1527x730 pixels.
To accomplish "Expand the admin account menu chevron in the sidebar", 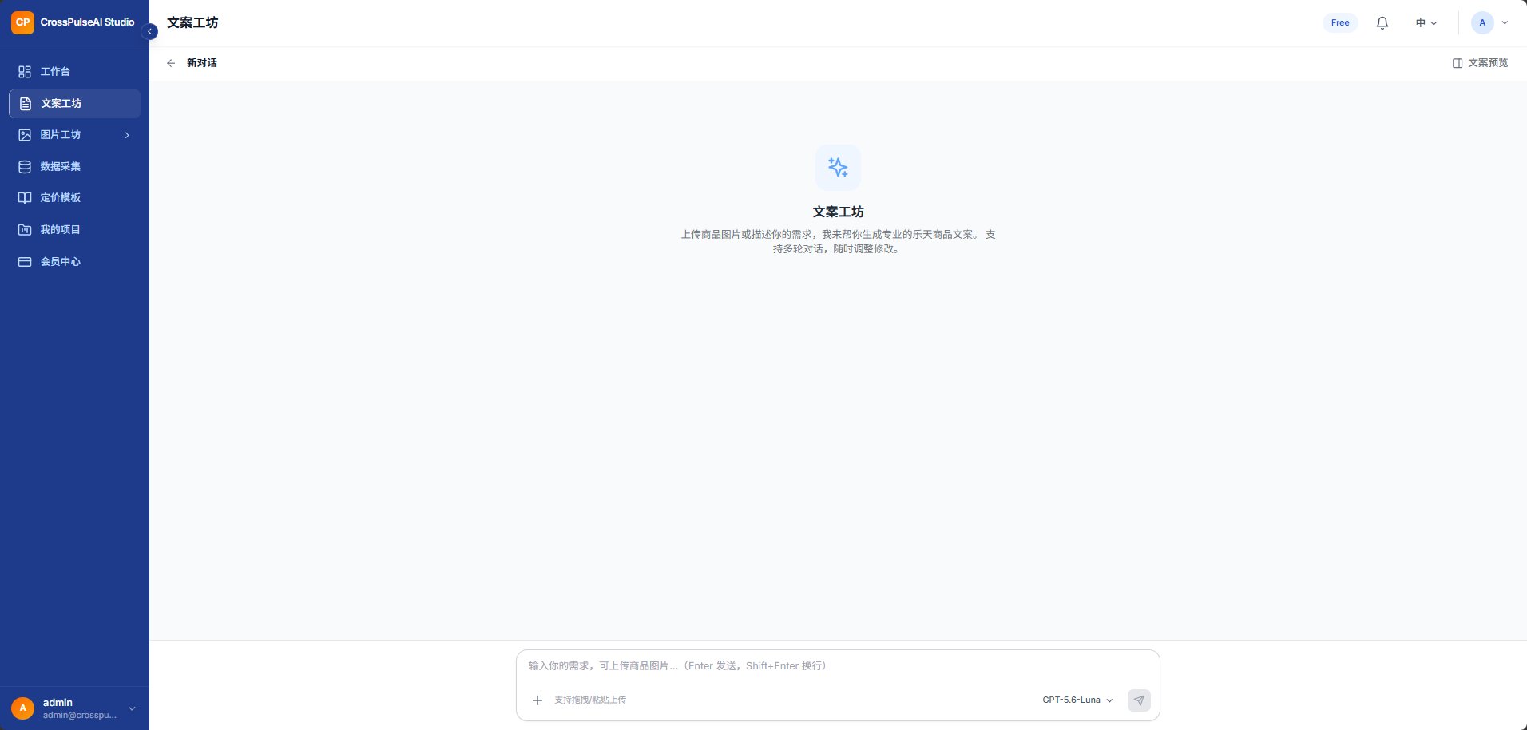I will pyautogui.click(x=132, y=708).
